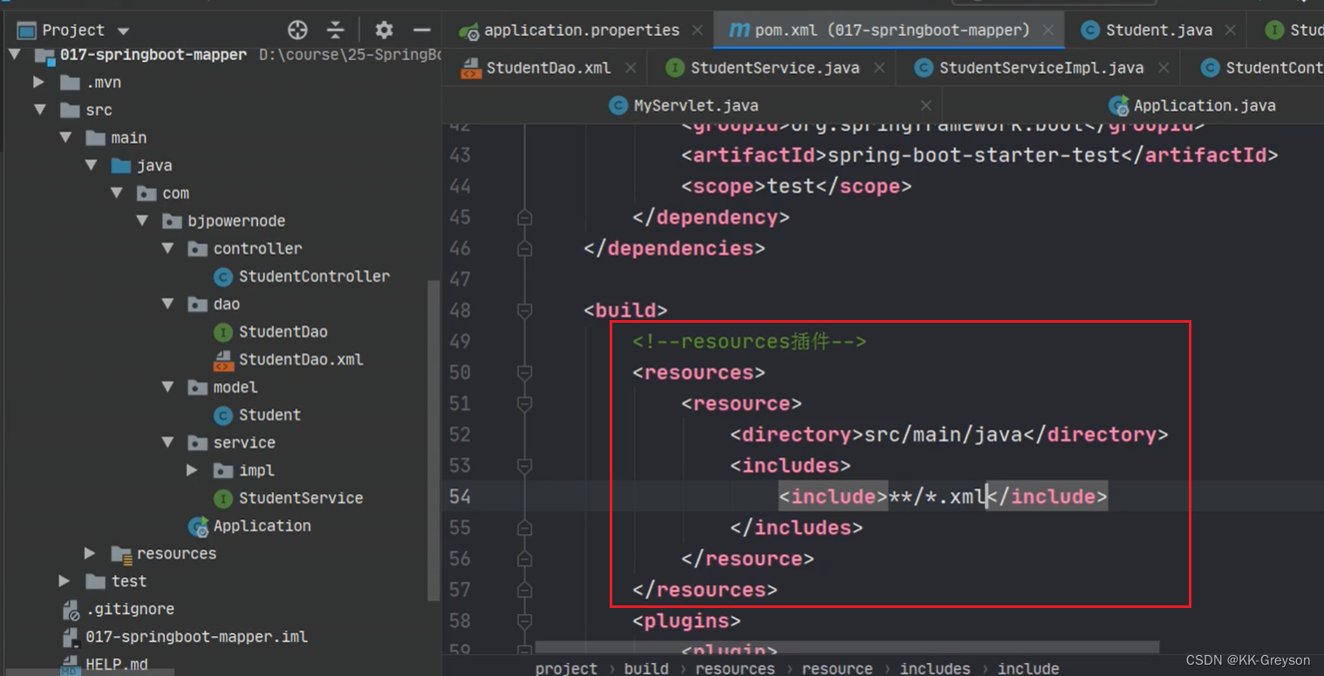Collapse the bjpowernode package arrow
Screen dimensions: 1324x676
pos(142,221)
